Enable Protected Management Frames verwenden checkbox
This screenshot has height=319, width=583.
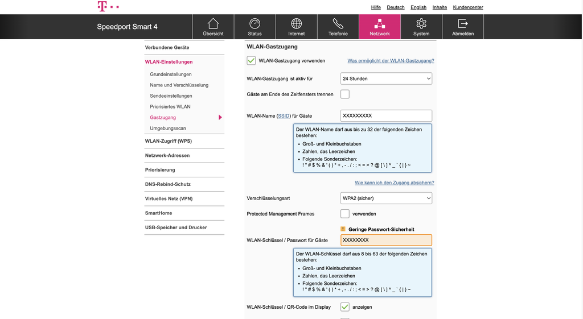click(x=345, y=214)
